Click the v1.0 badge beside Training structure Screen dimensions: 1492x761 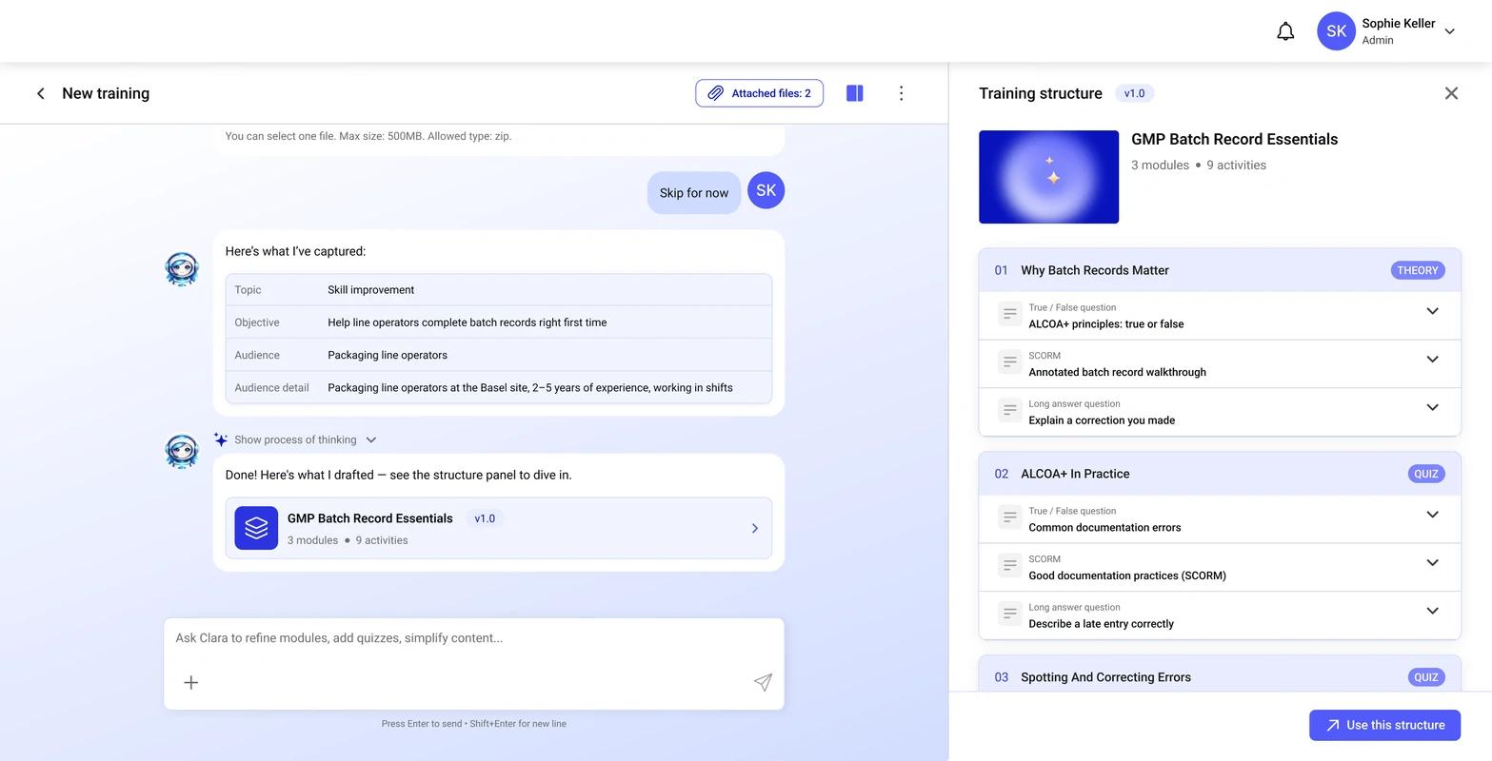[x=1134, y=93]
